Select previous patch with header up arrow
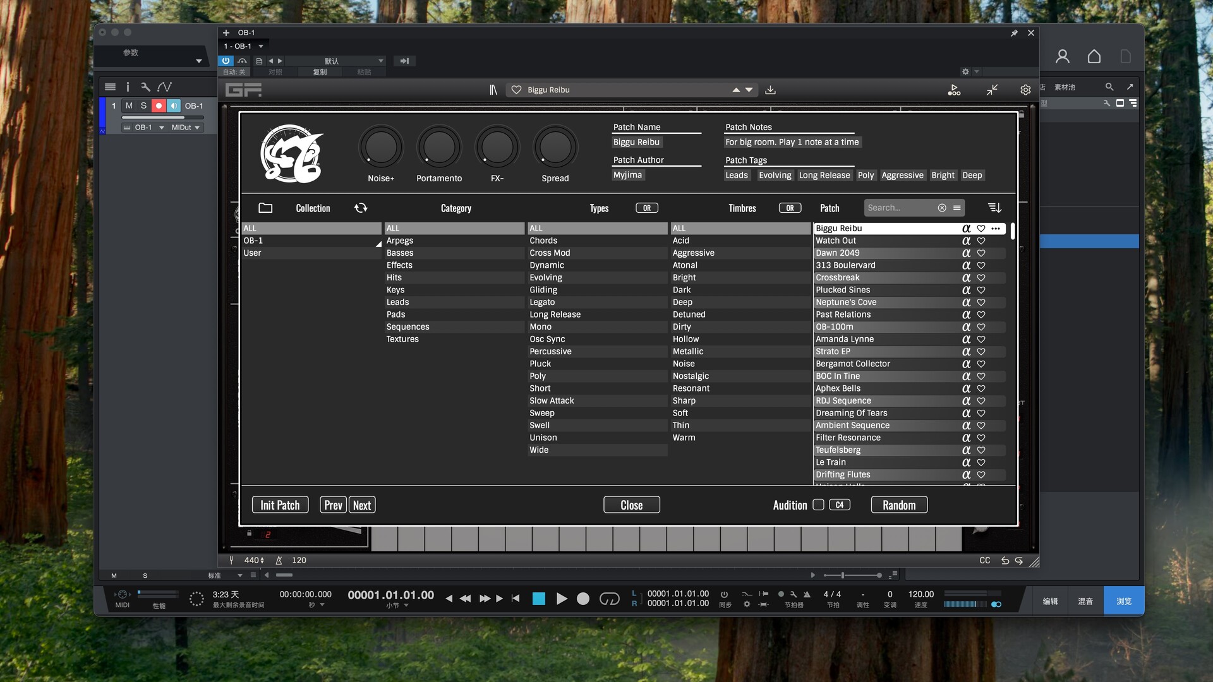The height and width of the screenshot is (682, 1213). point(736,90)
